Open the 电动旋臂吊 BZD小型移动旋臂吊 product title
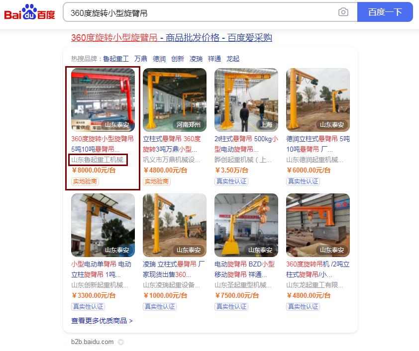The width and height of the screenshot is (419, 351). 244,269
